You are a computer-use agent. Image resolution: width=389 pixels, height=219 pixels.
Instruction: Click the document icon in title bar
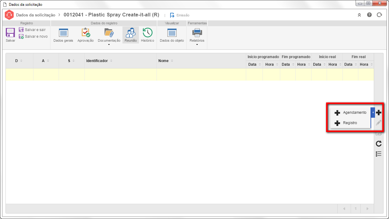point(5,5)
